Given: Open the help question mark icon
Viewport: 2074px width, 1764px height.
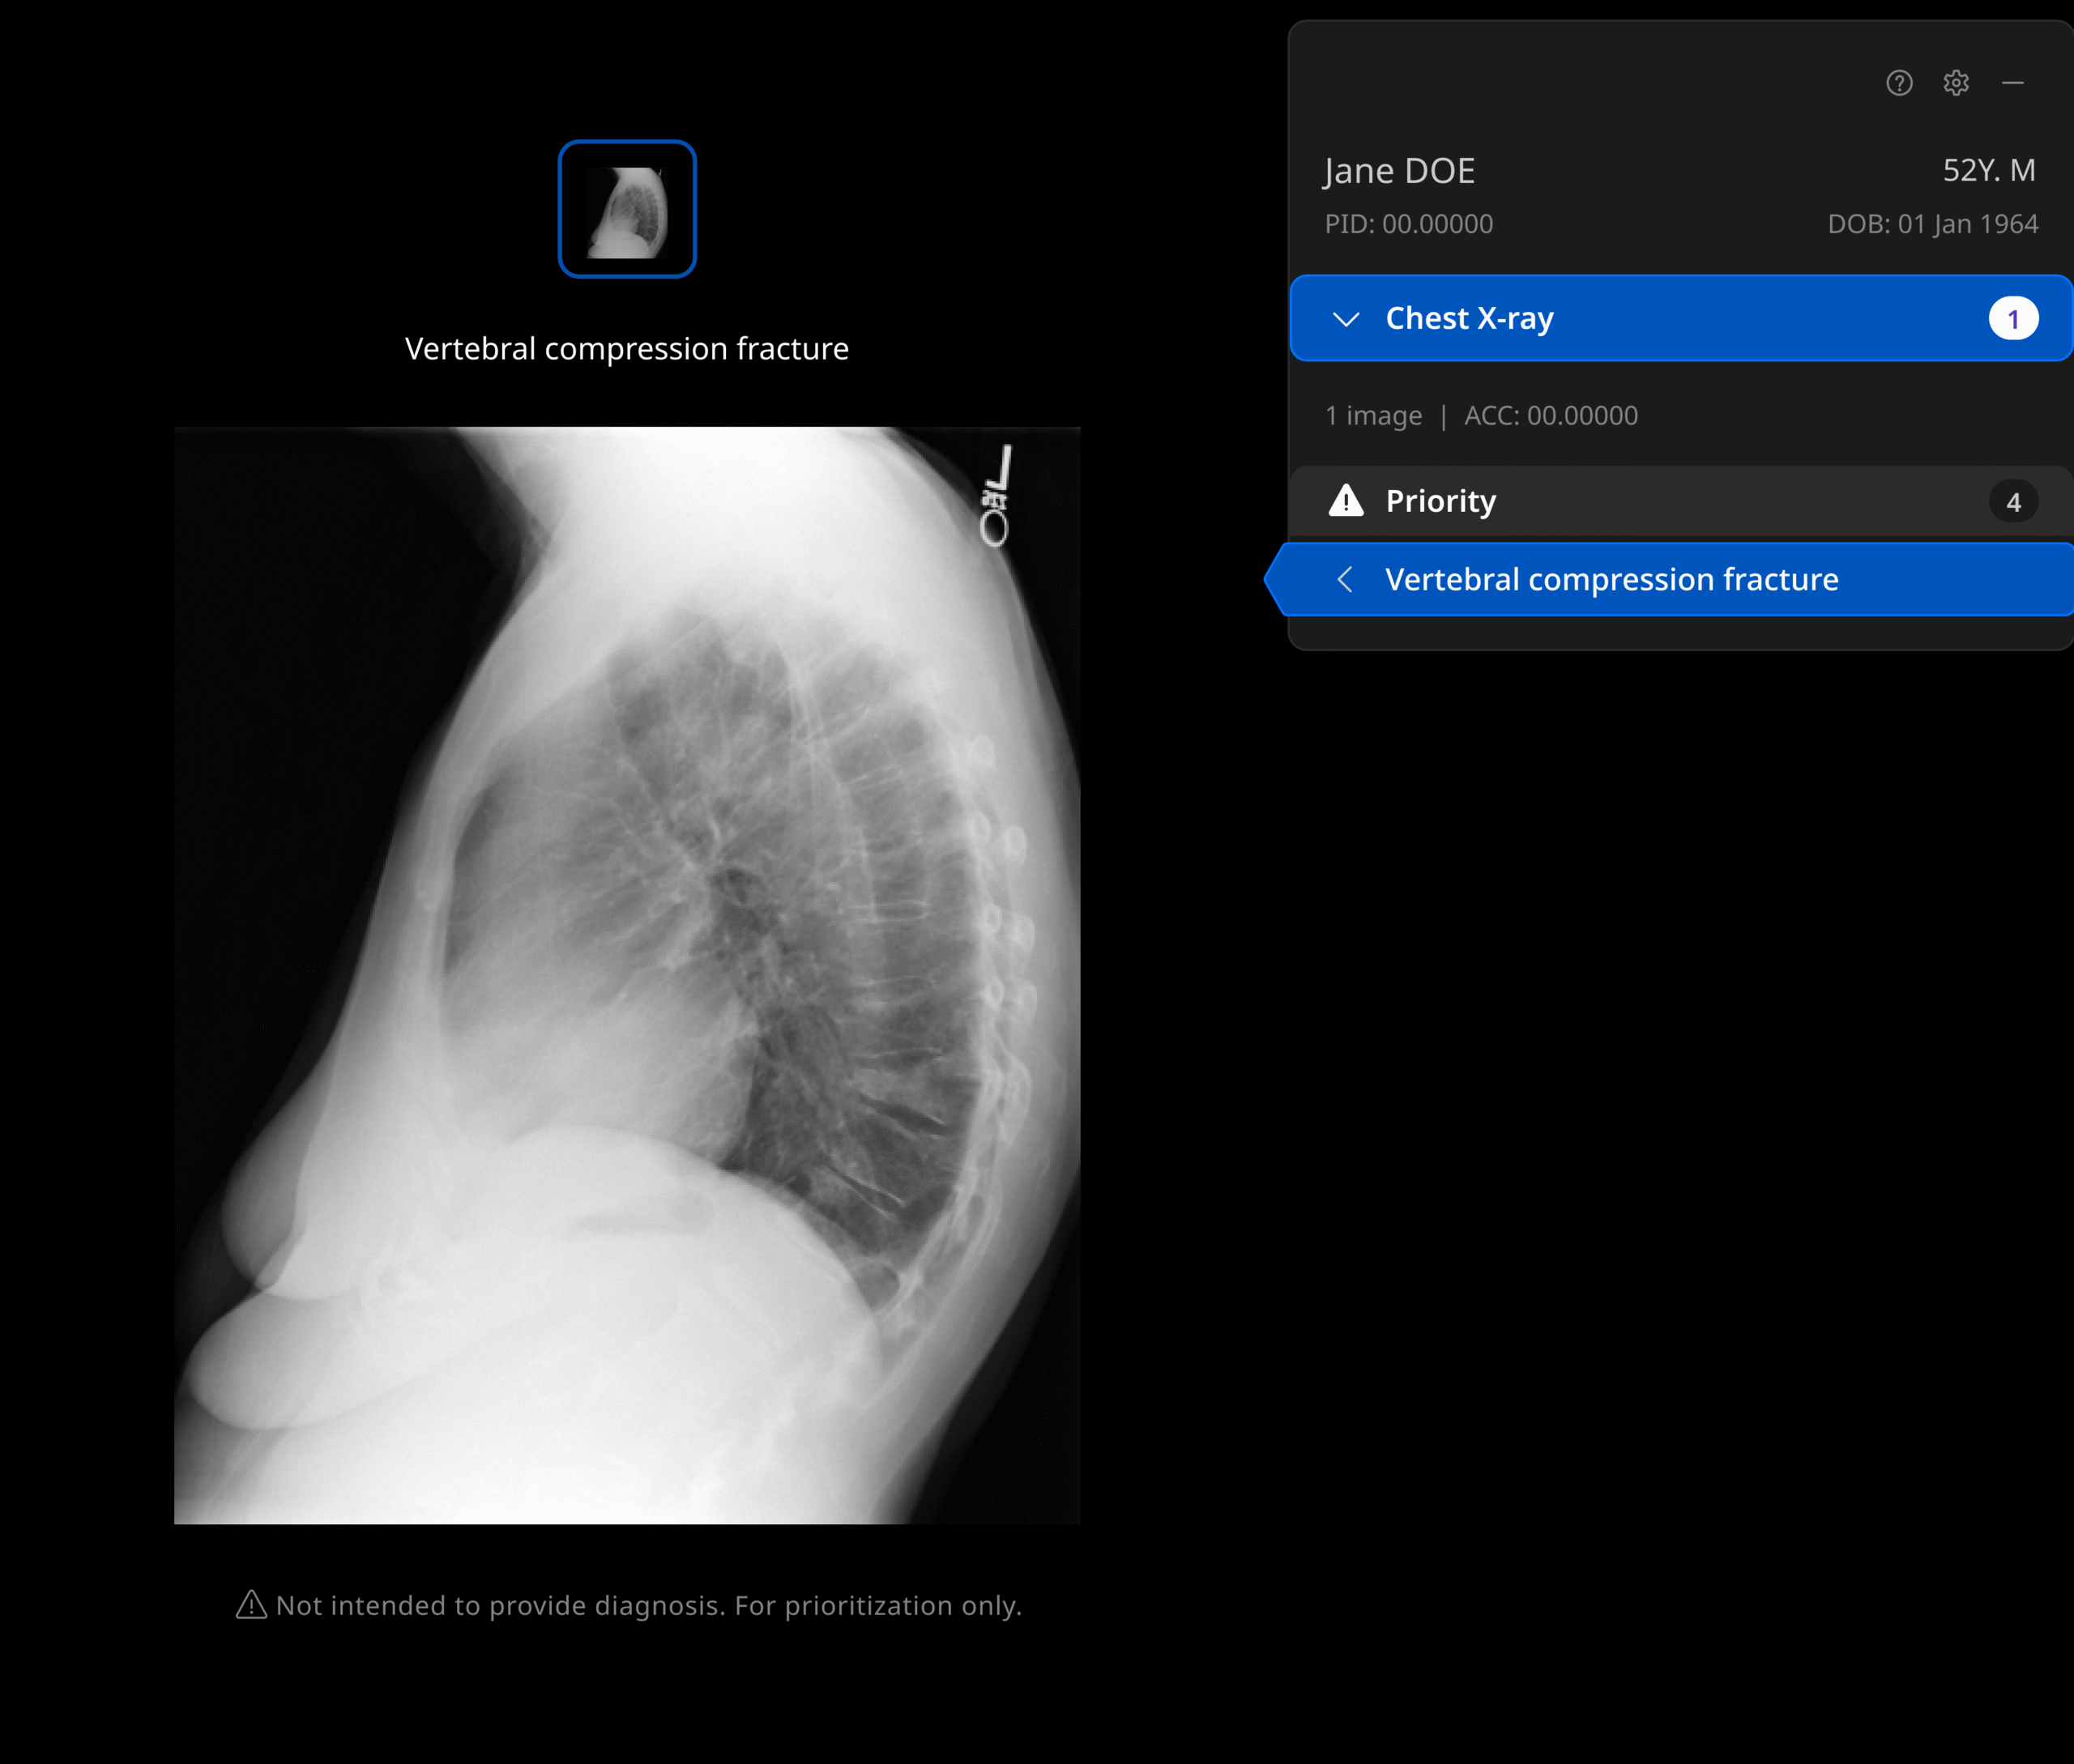Looking at the screenshot, I should tap(1899, 83).
